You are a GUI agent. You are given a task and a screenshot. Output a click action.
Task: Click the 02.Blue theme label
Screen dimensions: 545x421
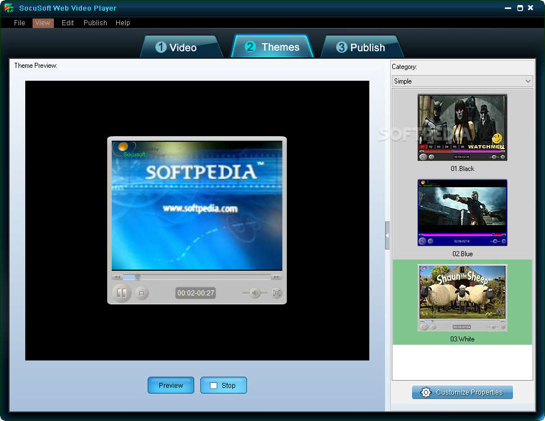click(462, 254)
